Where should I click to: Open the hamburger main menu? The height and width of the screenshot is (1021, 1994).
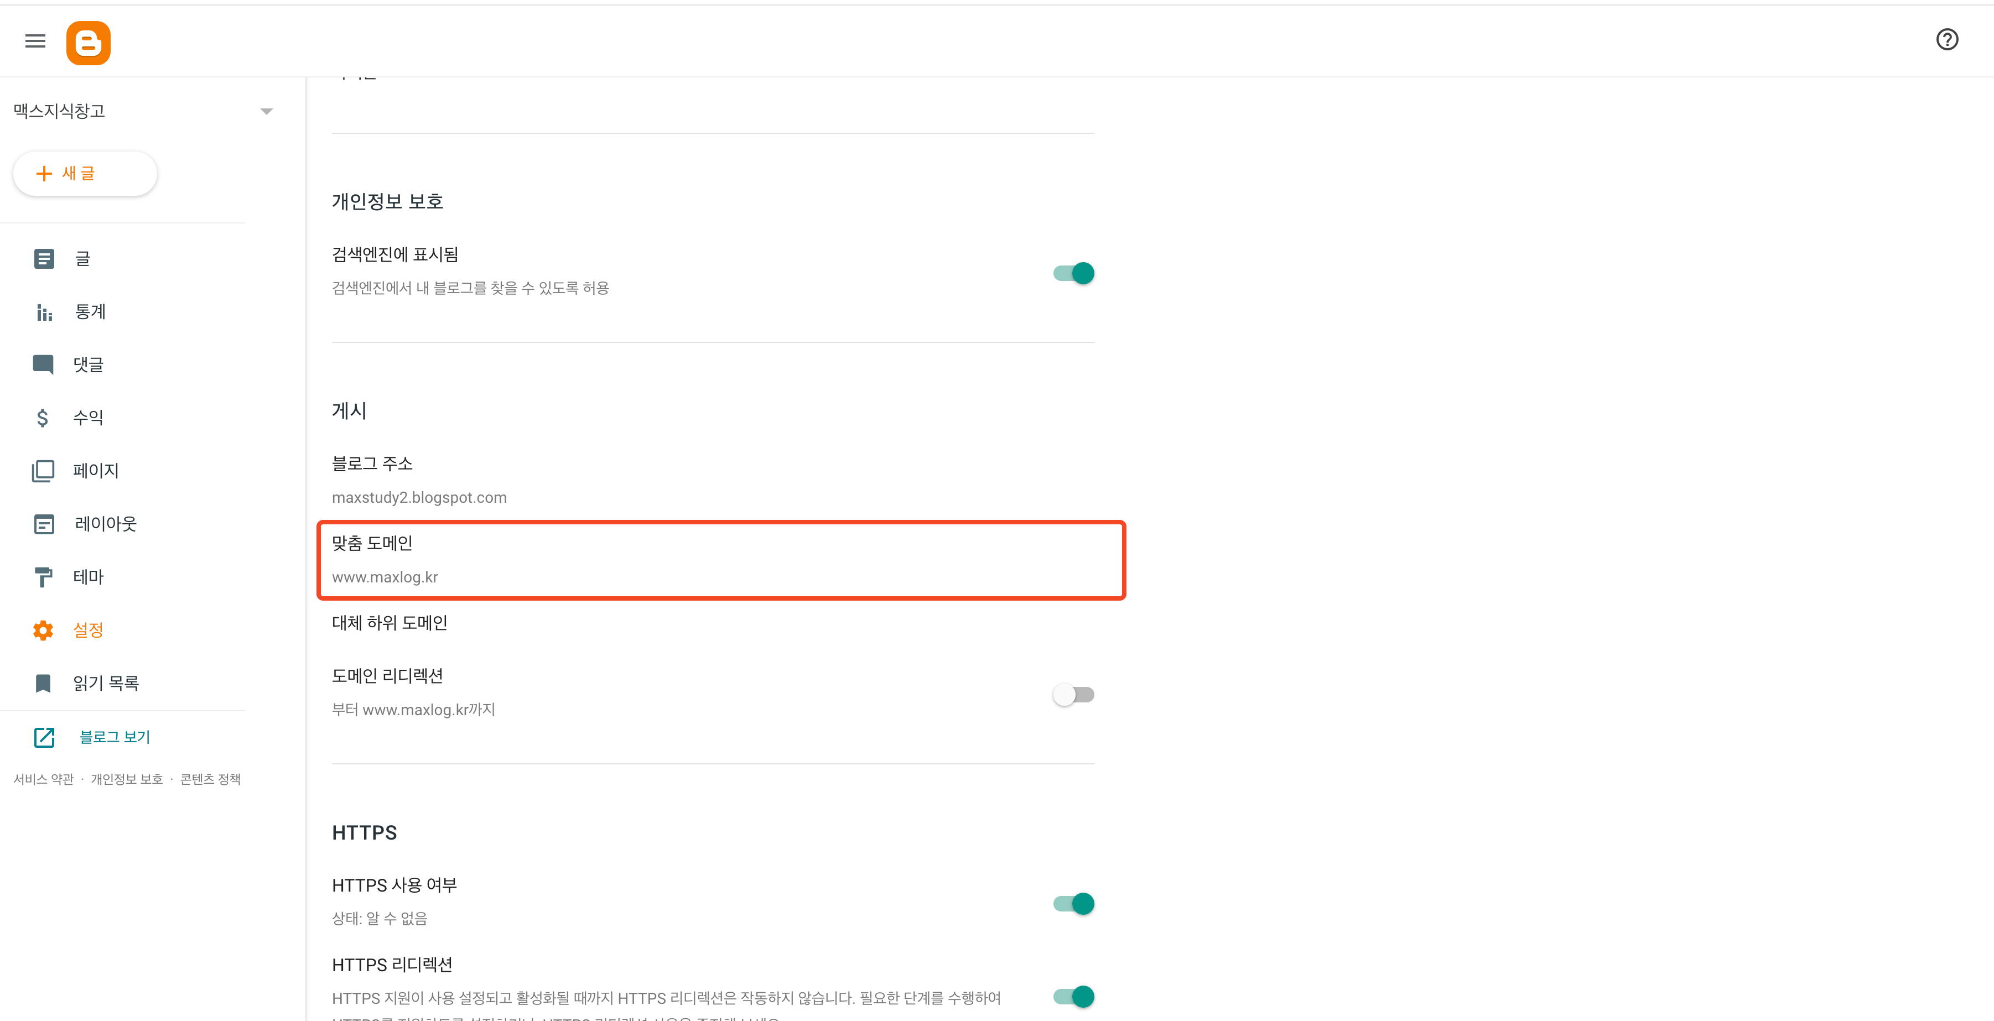[35, 41]
